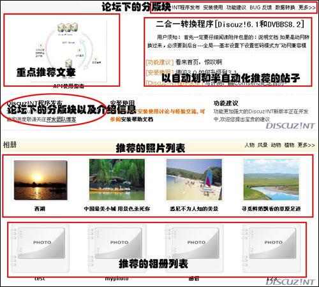Click the caption 悉尼不为人知的美景
This screenshot has height=287, width=319.
(x=194, y=209)
